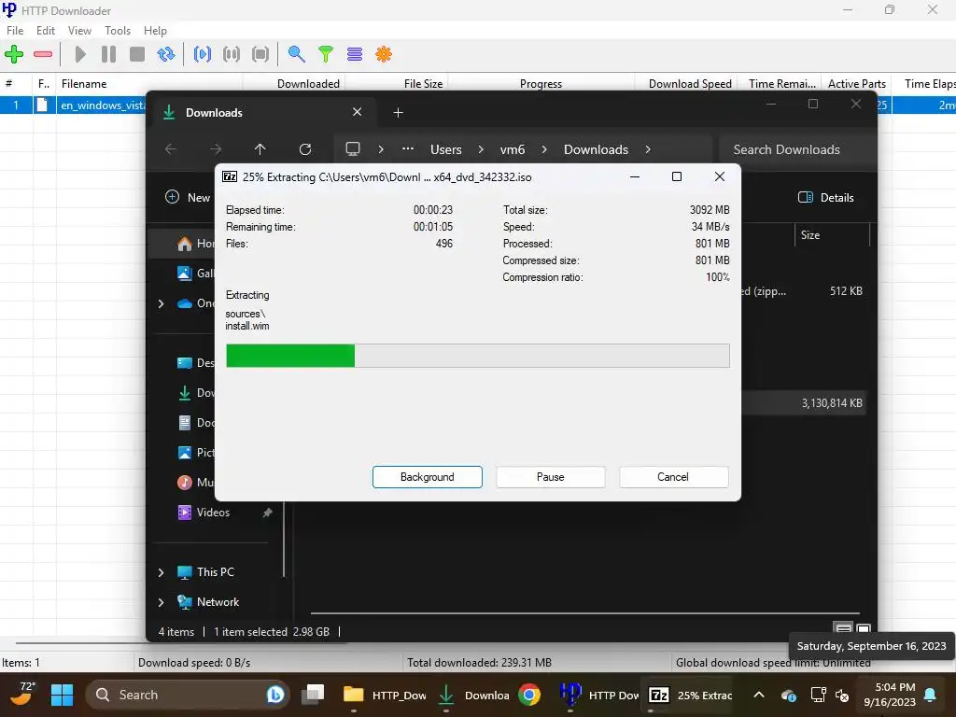Open the View menu
Viewport: 956px width, 717px height.
coord(79,31)
